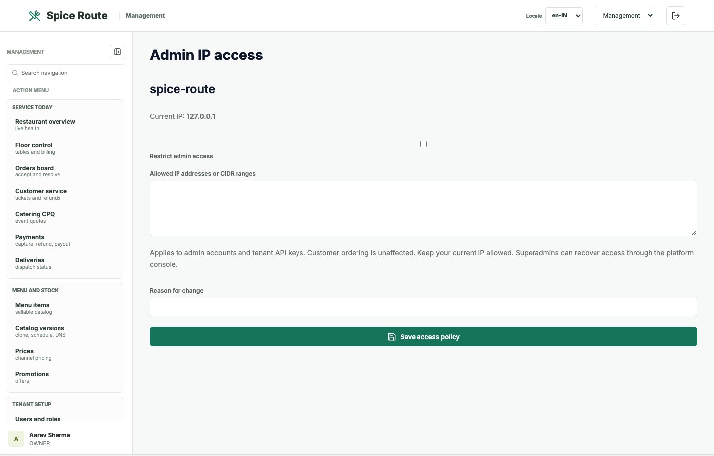Open Users and roles
This screenshot has height=456, width=714.
[x=38, y=418]
